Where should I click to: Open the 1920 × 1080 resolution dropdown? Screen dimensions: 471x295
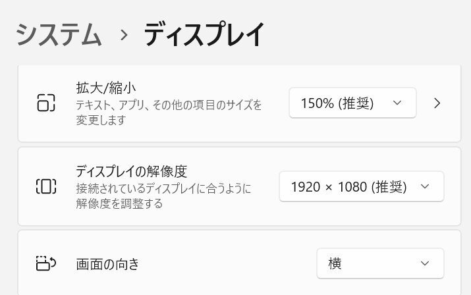(362, 186)
